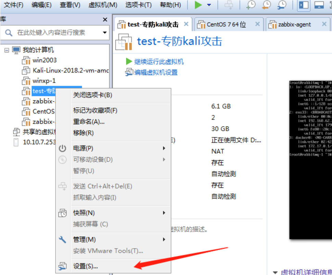Select 我的计算机 in the library tree
The image size is (332, 275).
pos(38,50)
